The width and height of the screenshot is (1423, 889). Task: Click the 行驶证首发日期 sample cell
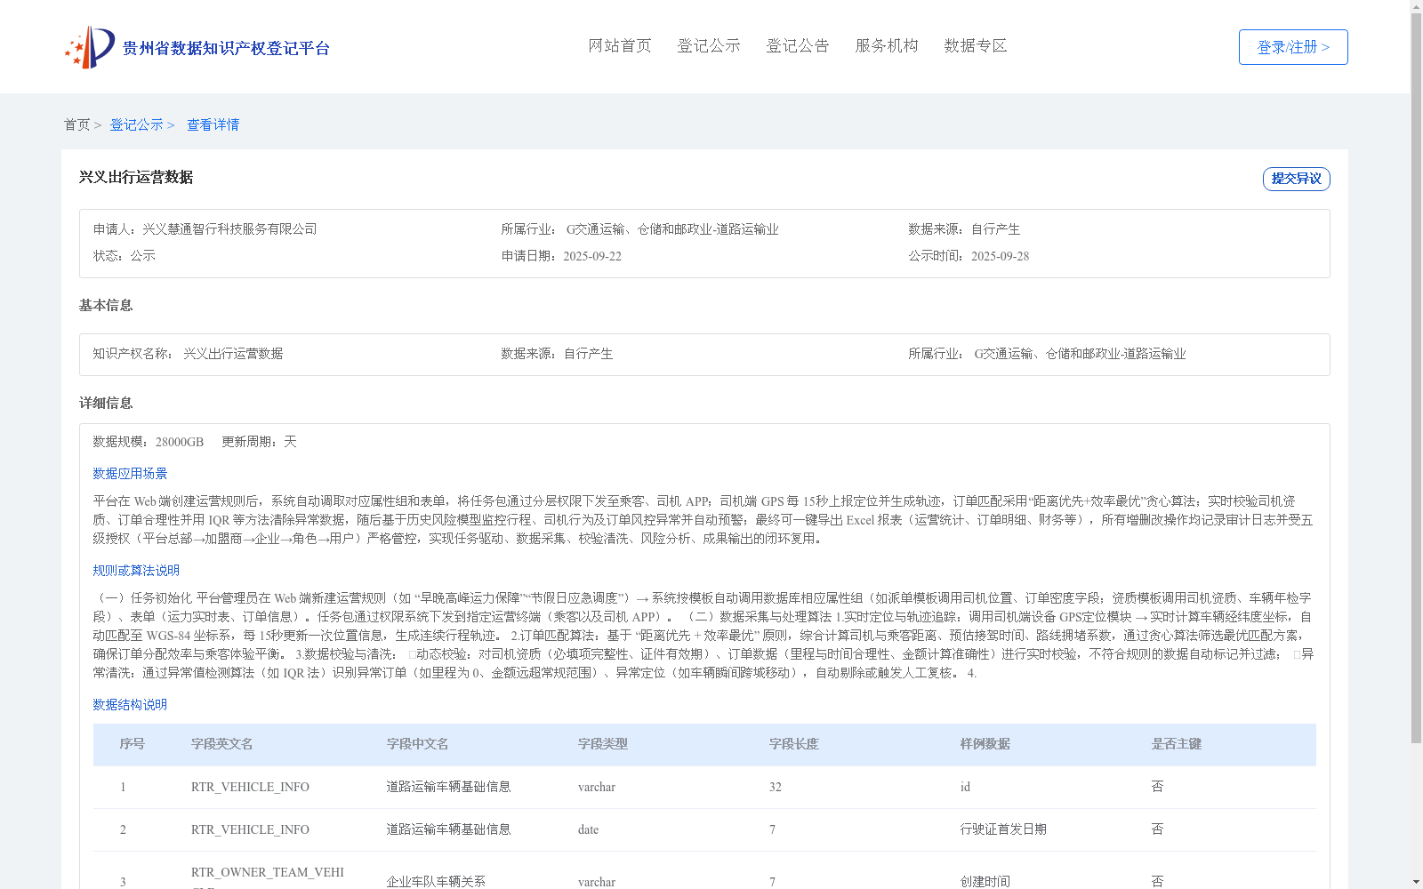pyautogui.click(x=1003, y=829)
